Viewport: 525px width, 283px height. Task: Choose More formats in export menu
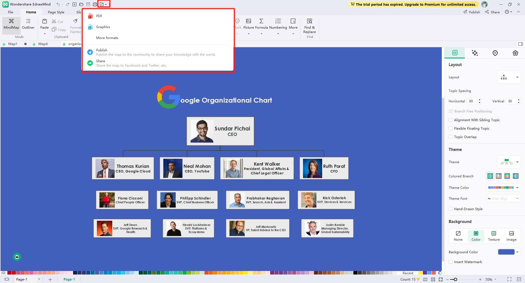click(x=107, y=38)
